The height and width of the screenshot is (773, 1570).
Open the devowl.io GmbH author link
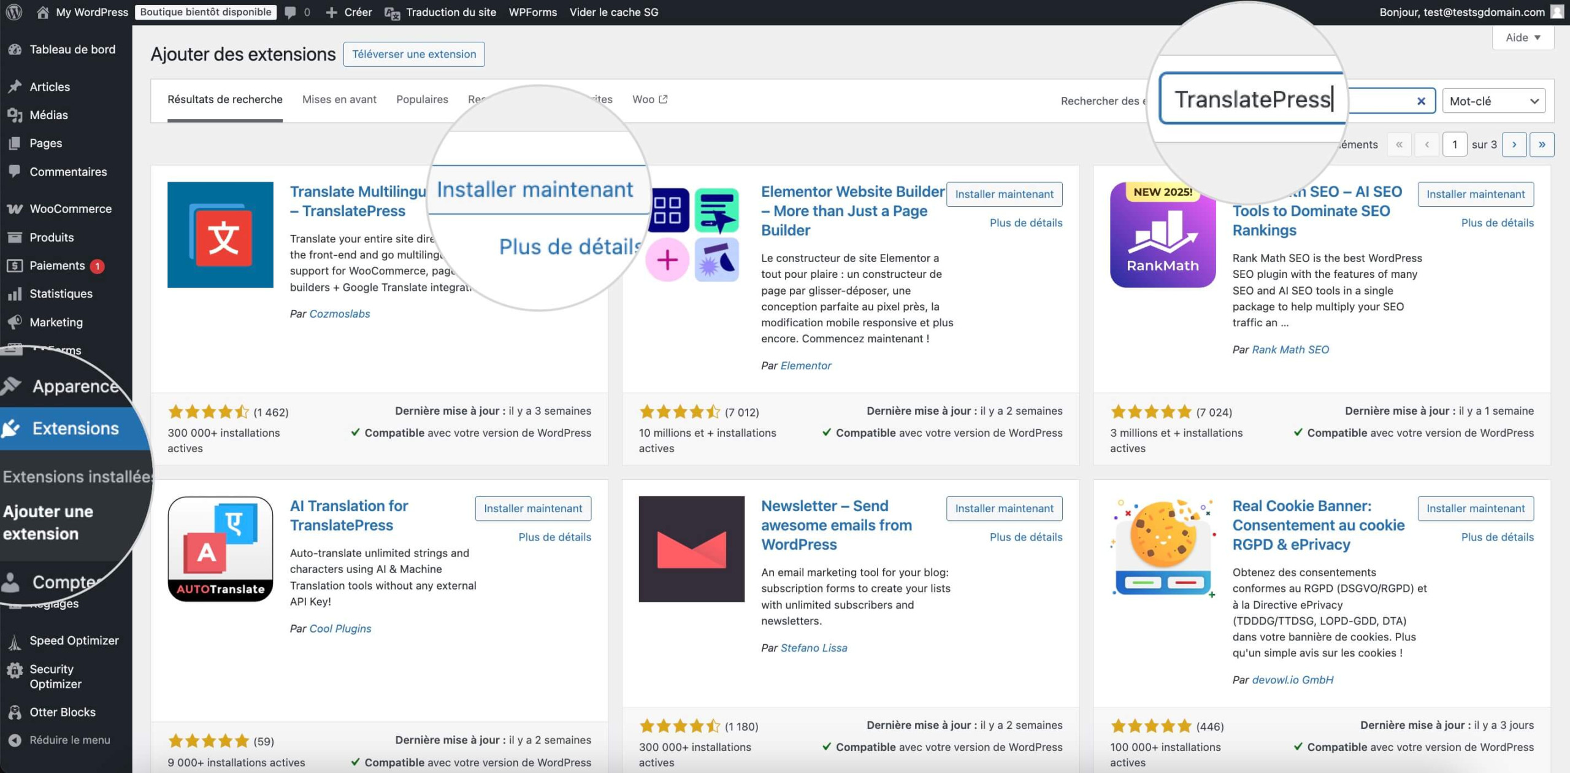click(1293, 680)
